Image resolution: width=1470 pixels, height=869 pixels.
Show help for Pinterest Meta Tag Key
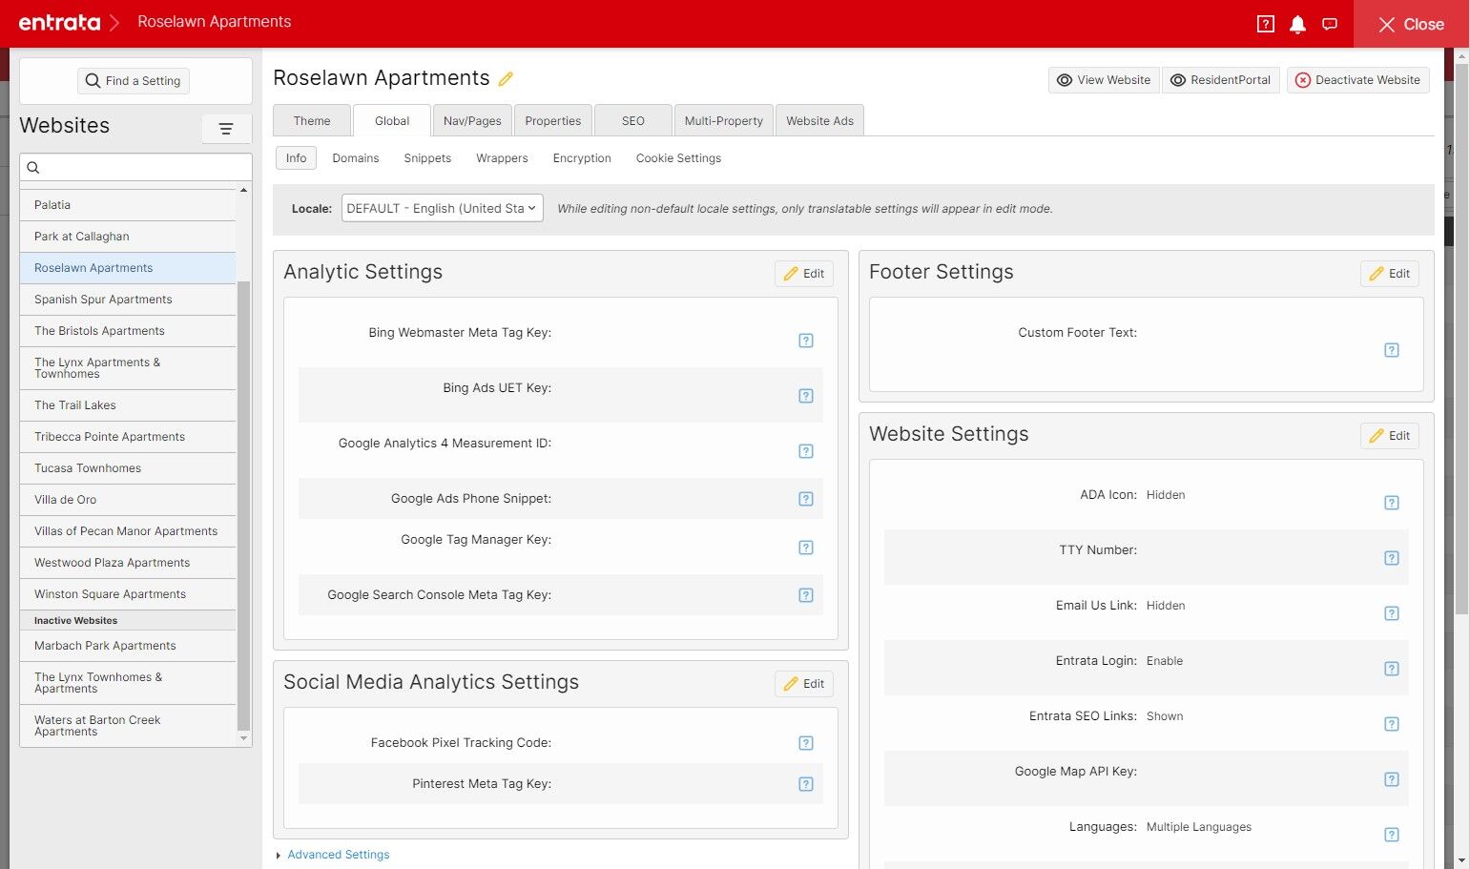(x=806, y=784)
